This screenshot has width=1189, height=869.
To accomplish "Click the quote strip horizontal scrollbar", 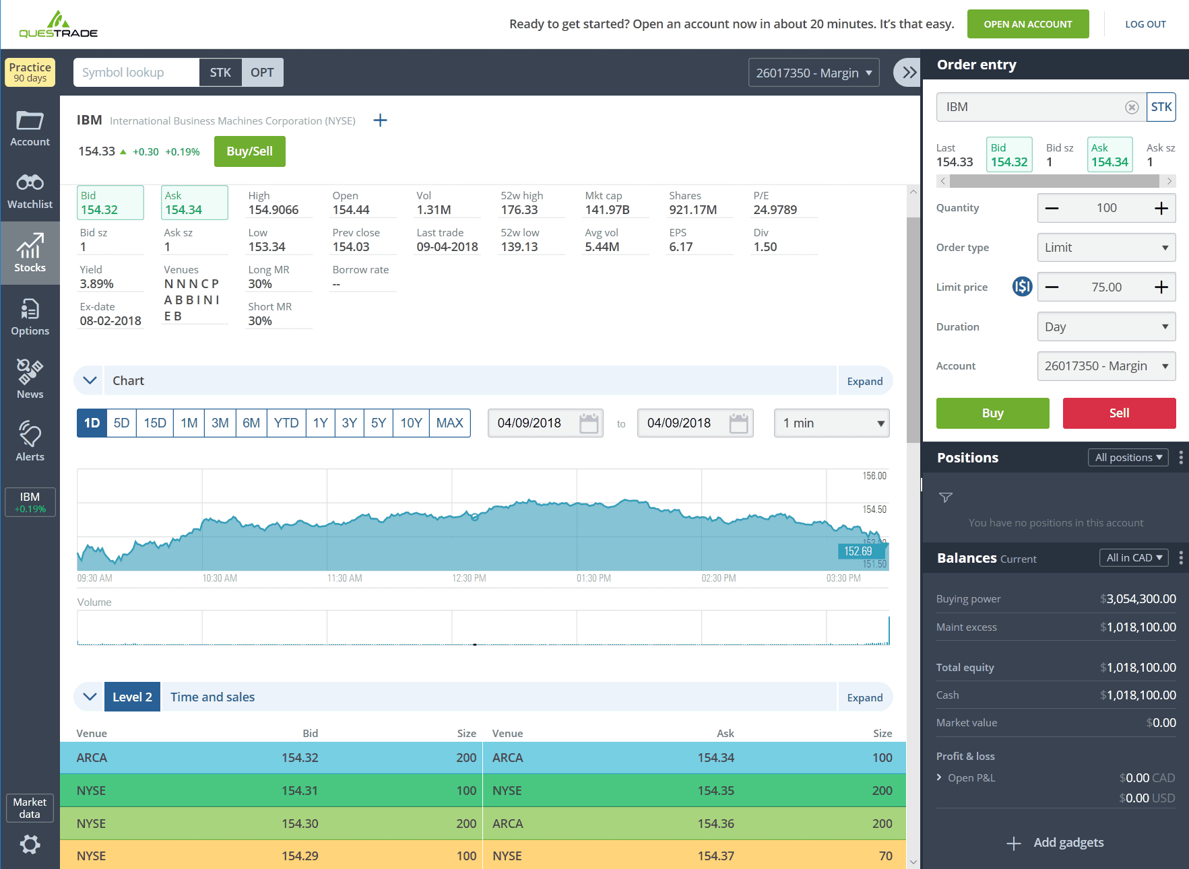I will tap(1055, 181).
